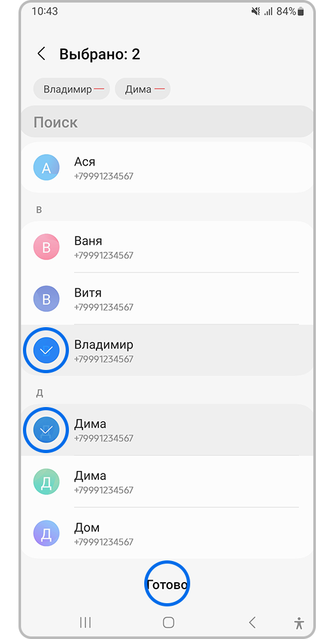
Task: Select Витя's purple avatar
Action: tap(46, 298)
